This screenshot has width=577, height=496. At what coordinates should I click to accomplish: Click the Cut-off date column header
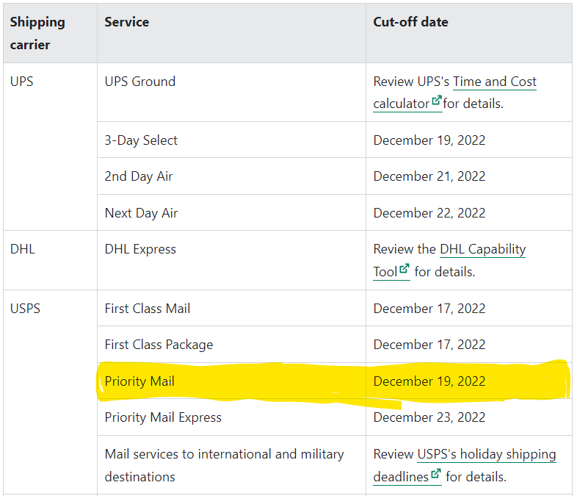click(469, 33)
